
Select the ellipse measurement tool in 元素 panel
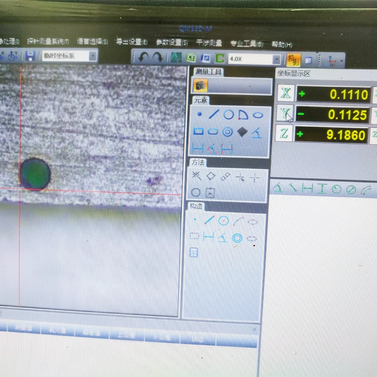pos(258,115)
